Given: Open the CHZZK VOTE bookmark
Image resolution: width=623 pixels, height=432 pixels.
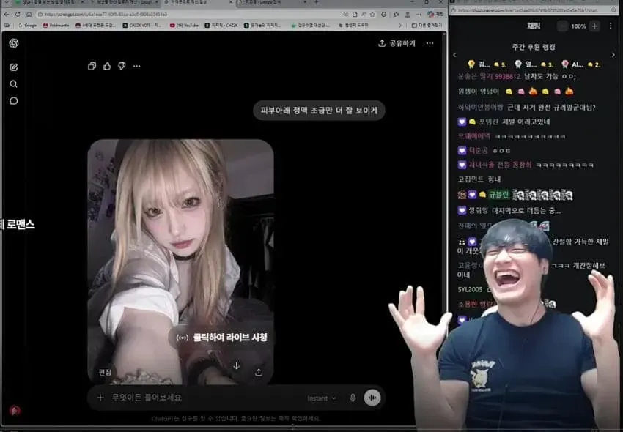Looking at the screenshot, I should pos(142,26).
